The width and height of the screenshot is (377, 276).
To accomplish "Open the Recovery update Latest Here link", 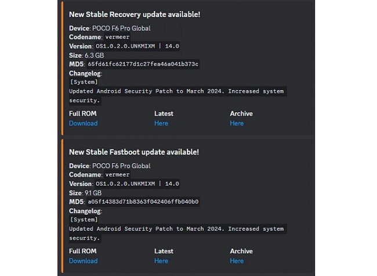I will click(161, 123).
